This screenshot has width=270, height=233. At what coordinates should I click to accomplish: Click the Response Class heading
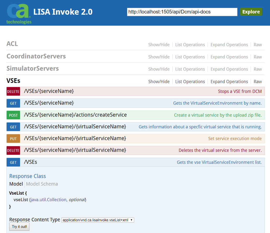click(27, 176)
